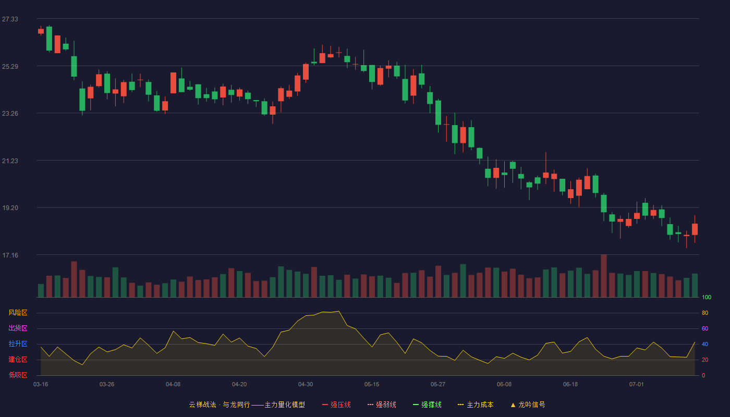Click the 27.33 price axis label
The height and width of the screenshot is (417, 730).
(x=10, y=19)
